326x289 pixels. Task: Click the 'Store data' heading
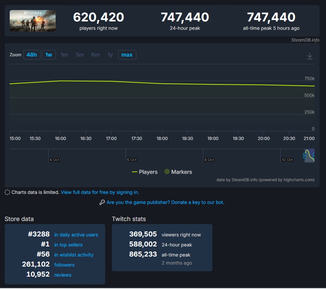19,219
